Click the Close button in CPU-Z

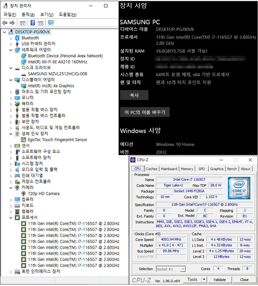pos(244,280)
